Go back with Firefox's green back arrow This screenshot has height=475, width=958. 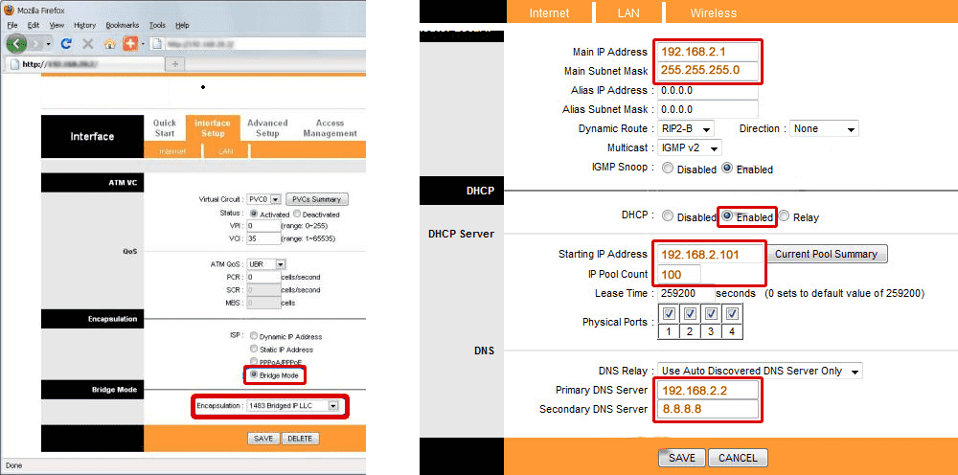pyautogui.click(x=16, y=44)
